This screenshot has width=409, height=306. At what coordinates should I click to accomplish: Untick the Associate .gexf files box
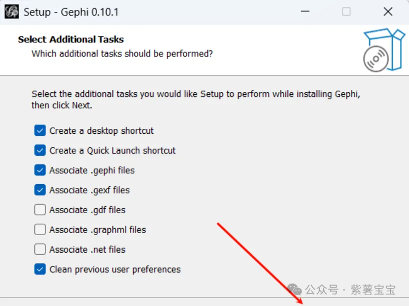point(40,190)
